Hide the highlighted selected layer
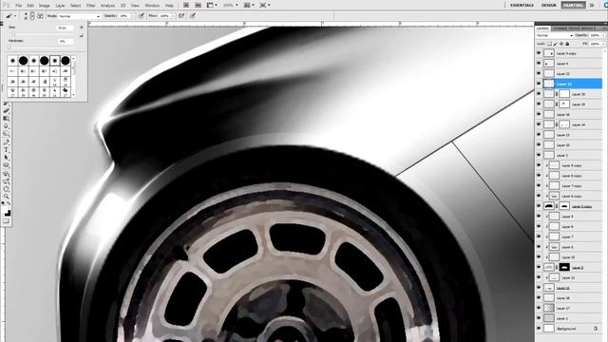The image size is (608, 342). click(539, 84)
